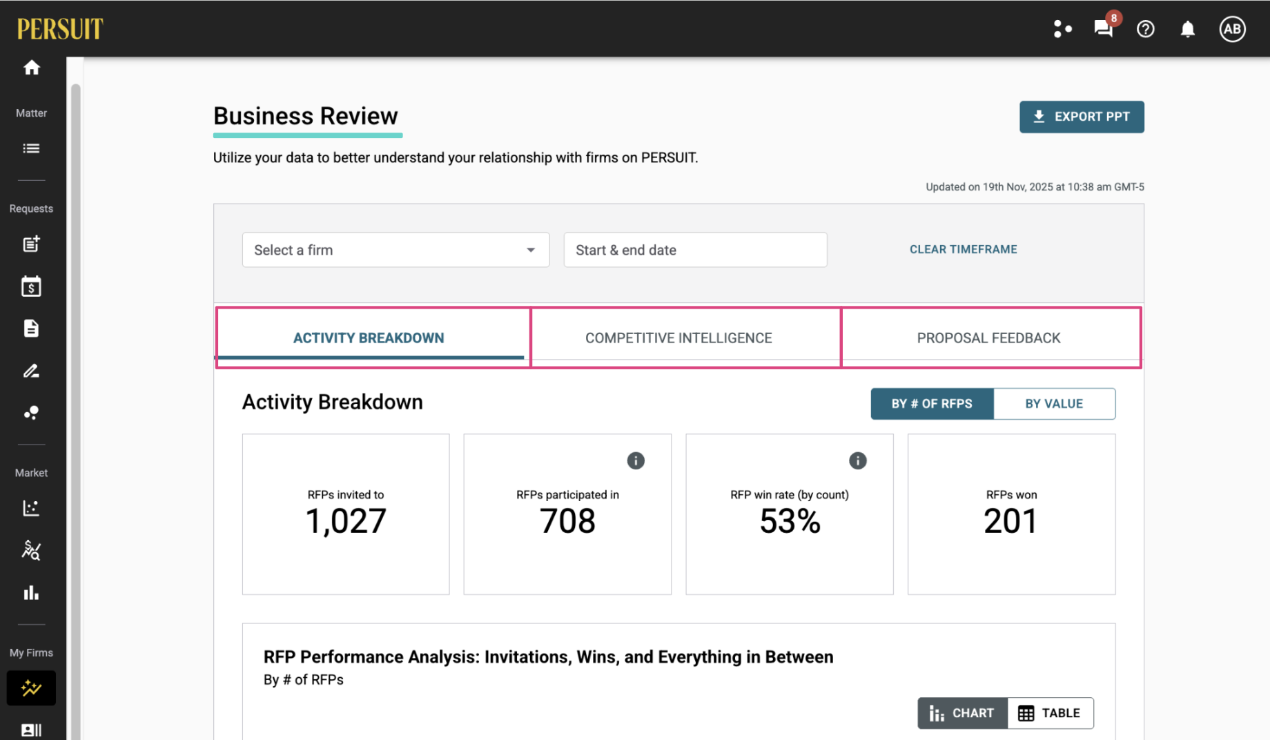Open the Proposal Feedback tab
The width and height of the screenshot is (1270, 740).
tap(988, 338)
